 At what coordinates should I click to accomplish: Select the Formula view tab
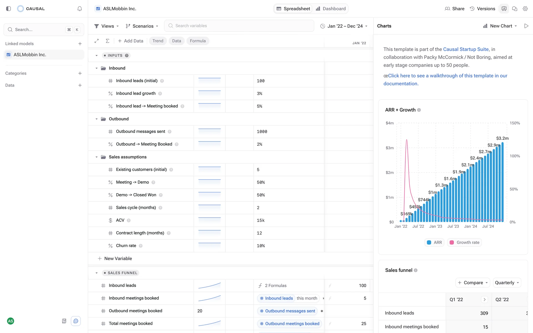tap(198, 41)
